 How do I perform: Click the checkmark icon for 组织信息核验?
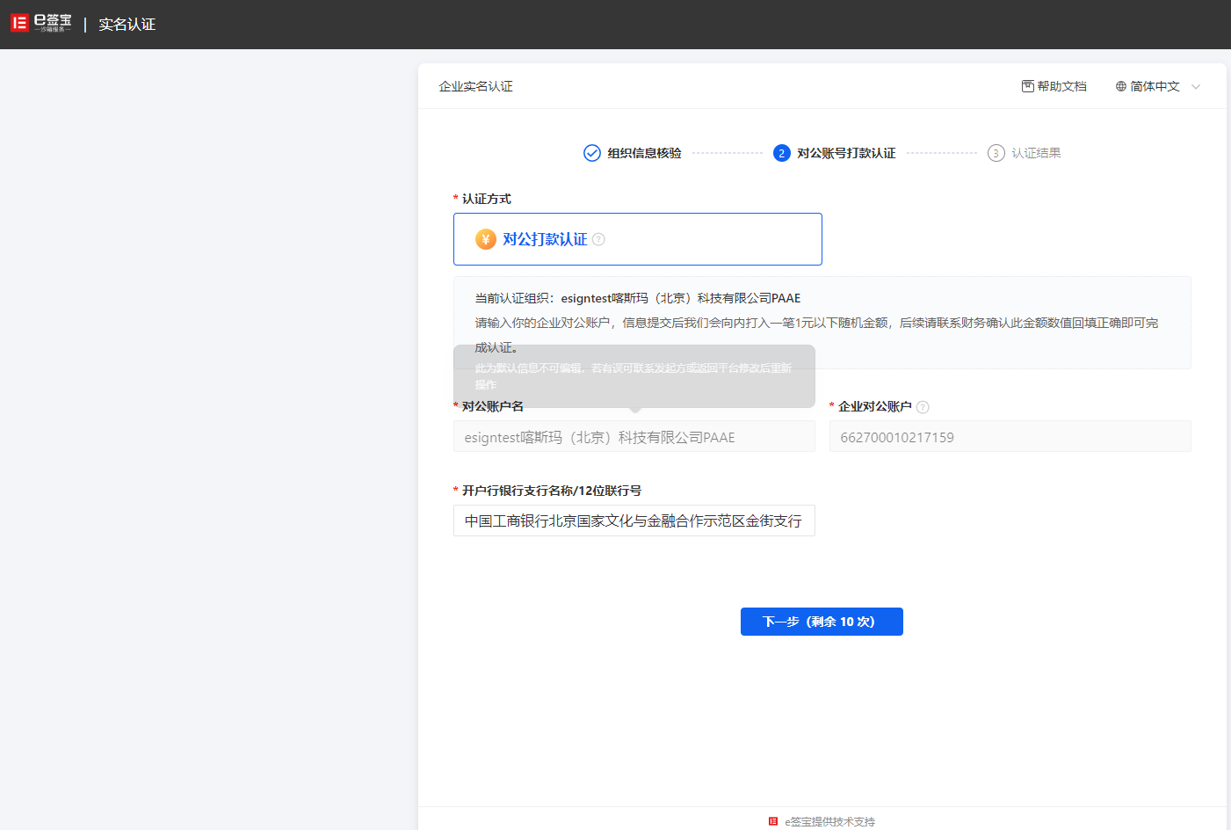(x=592, y=153)
